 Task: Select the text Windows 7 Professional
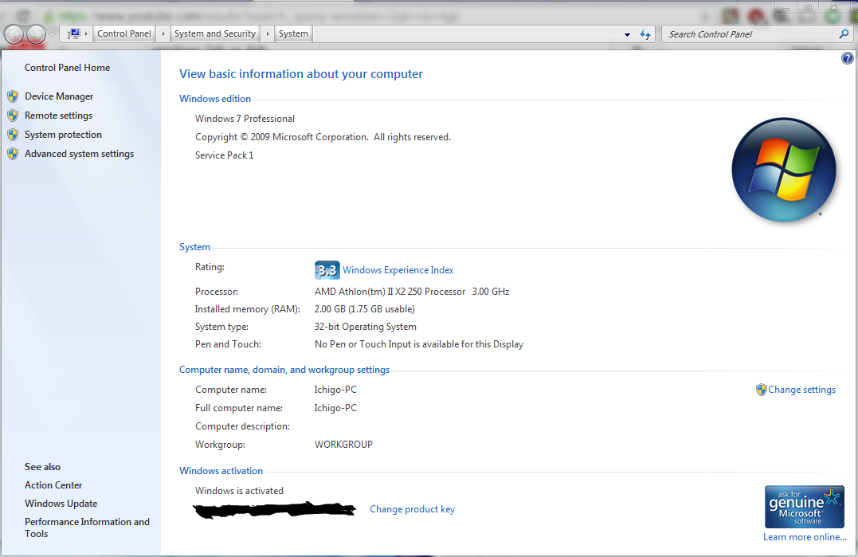(245, 119)
